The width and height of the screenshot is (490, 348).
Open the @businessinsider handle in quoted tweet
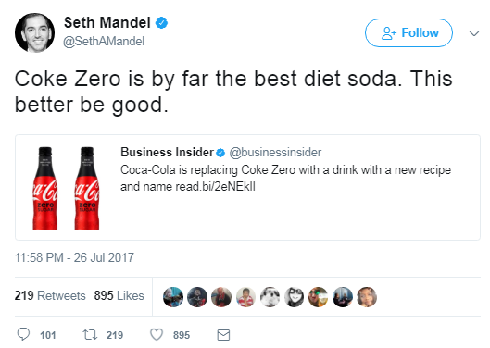coord(275,153)
